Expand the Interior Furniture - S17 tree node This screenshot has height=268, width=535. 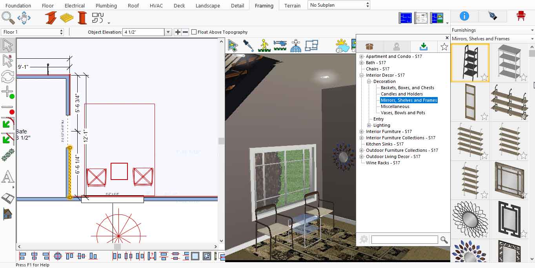[362, 131]
